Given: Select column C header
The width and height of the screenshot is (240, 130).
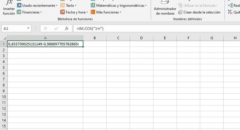Looking at the screenshot, I should (118, 38).
